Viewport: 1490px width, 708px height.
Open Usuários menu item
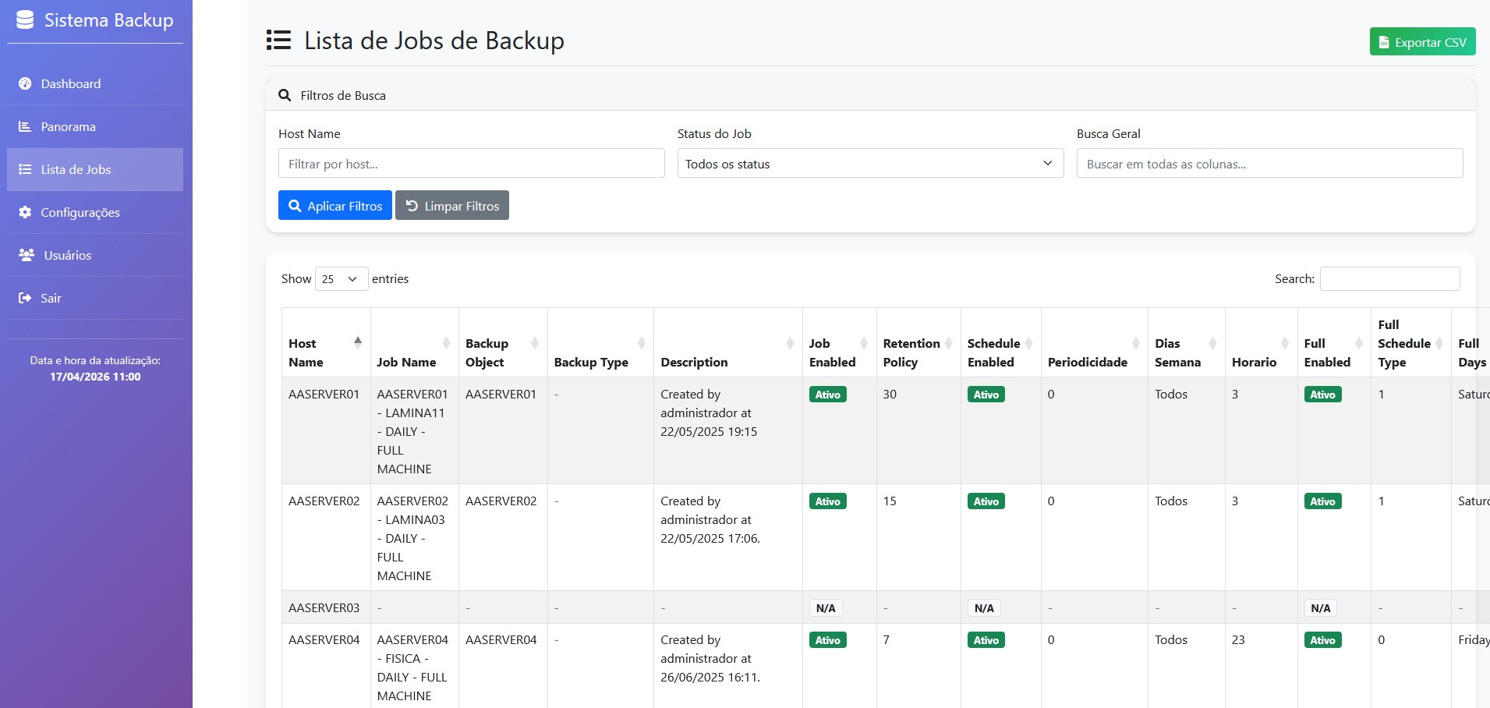click(x=95, y=255)
